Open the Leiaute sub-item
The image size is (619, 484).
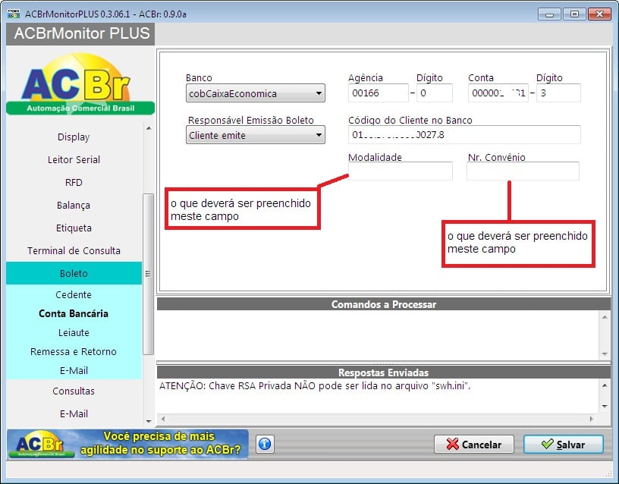tap(74, 332)
